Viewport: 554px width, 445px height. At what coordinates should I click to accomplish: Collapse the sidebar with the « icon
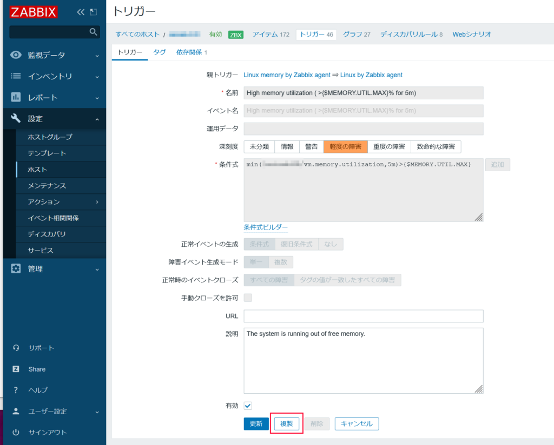point(80,11)
